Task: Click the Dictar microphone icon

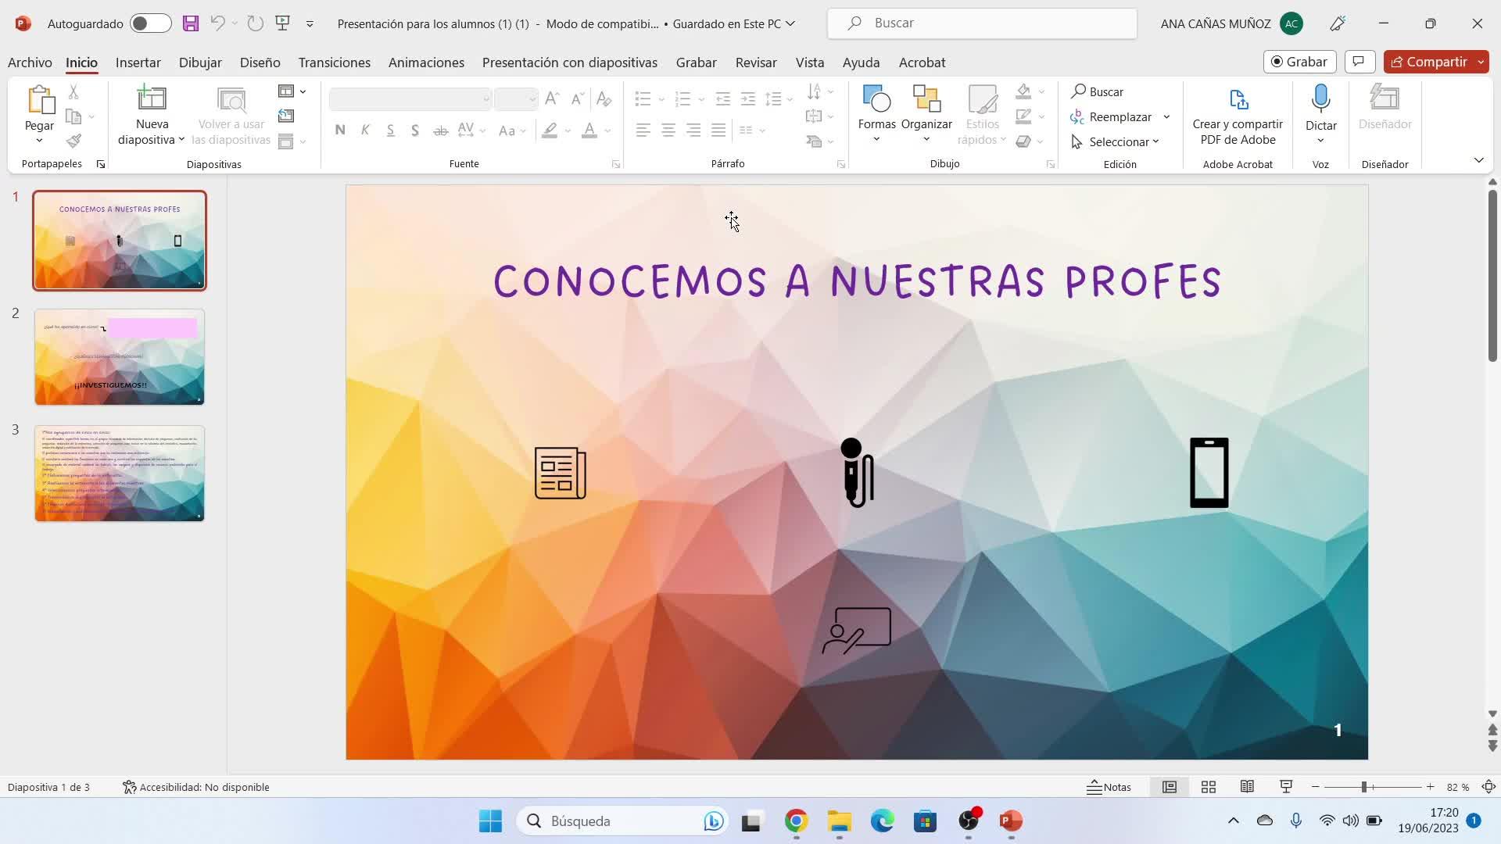Action: coord(1320,99)
